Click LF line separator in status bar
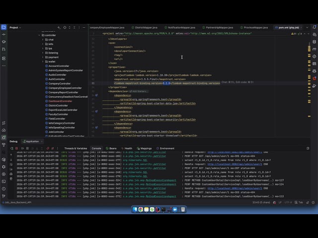Image resolution: width=318 pixels, height=238 pixels. pos(280,202)
